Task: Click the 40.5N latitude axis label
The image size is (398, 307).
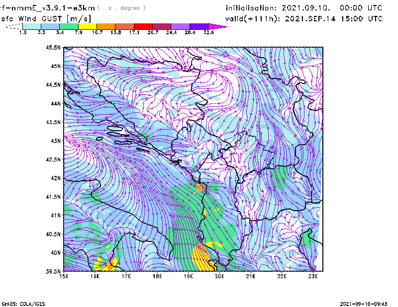Action: (x=53, y=234)
